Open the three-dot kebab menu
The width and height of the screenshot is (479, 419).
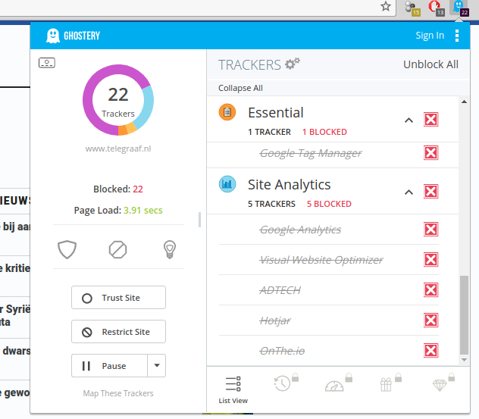457,36
